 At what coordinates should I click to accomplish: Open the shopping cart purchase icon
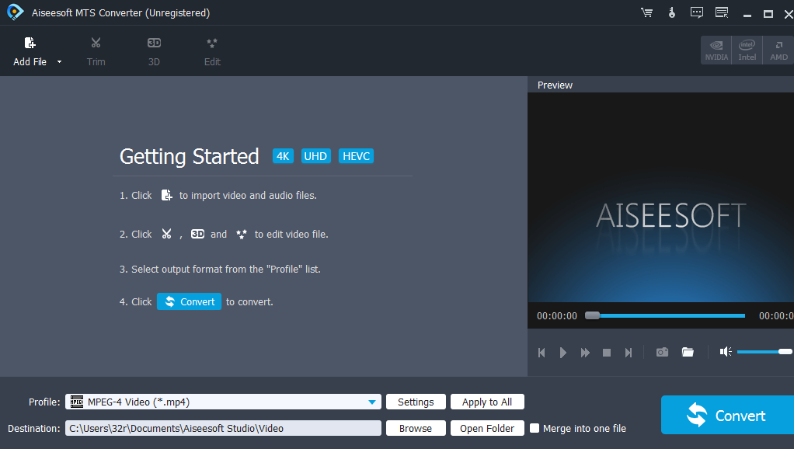point(646,12)
